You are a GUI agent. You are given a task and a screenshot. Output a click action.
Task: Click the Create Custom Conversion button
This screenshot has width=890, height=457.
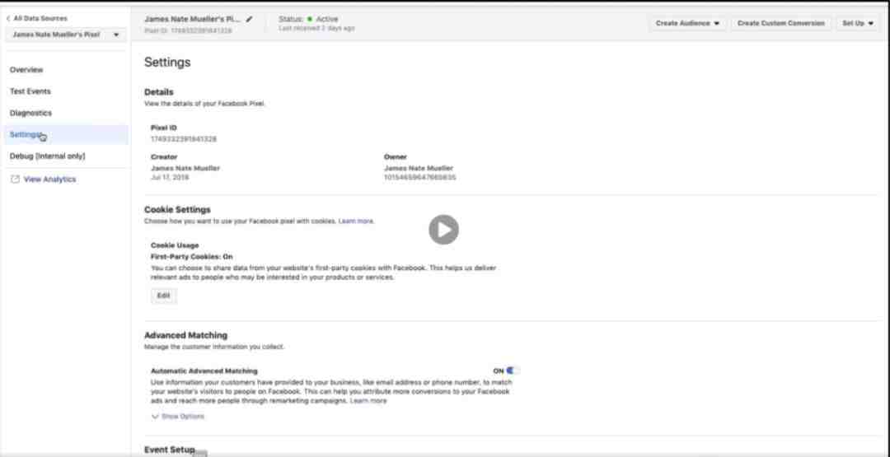780,23
